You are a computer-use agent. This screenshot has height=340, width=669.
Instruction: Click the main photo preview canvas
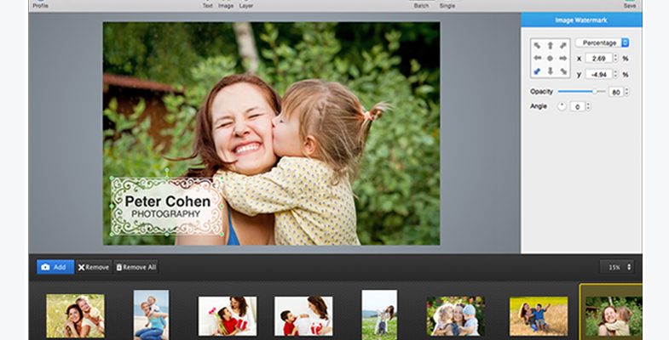[271, 133]
